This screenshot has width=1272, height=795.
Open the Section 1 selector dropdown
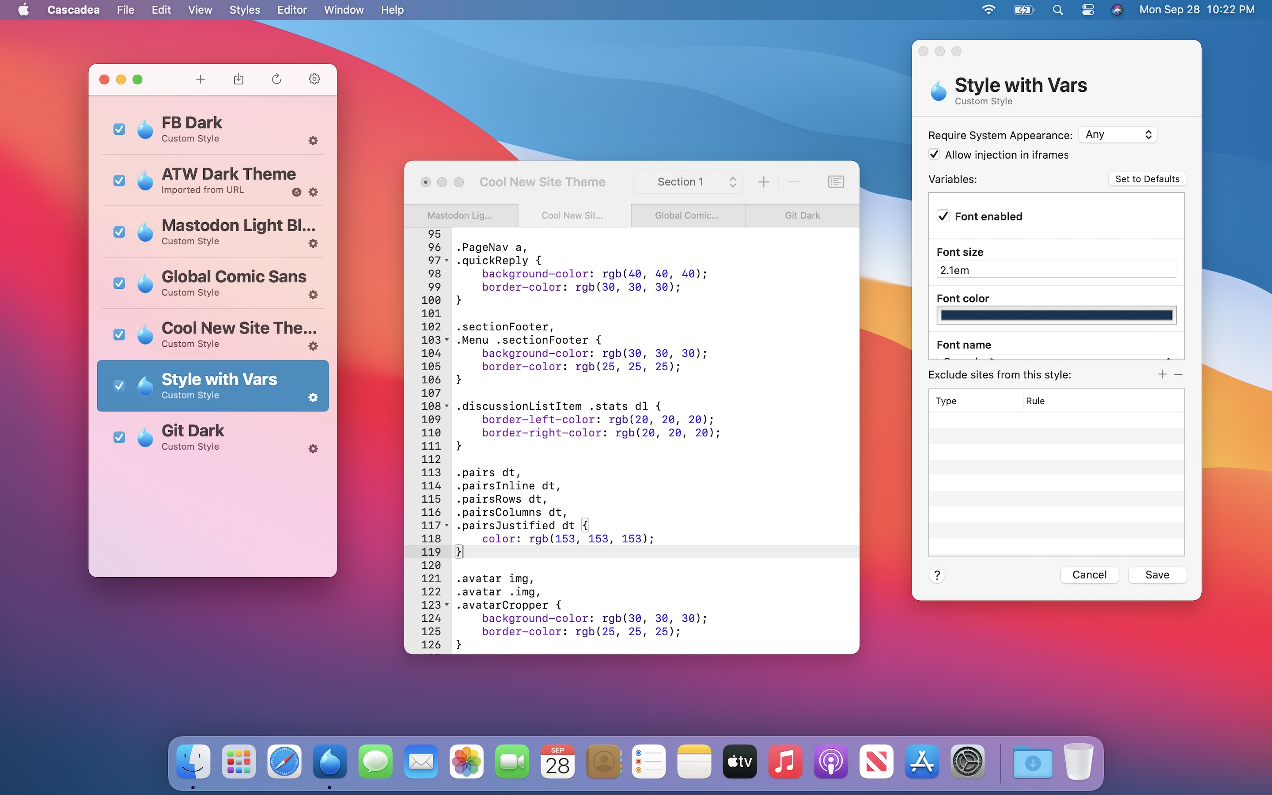pos(688,182)
